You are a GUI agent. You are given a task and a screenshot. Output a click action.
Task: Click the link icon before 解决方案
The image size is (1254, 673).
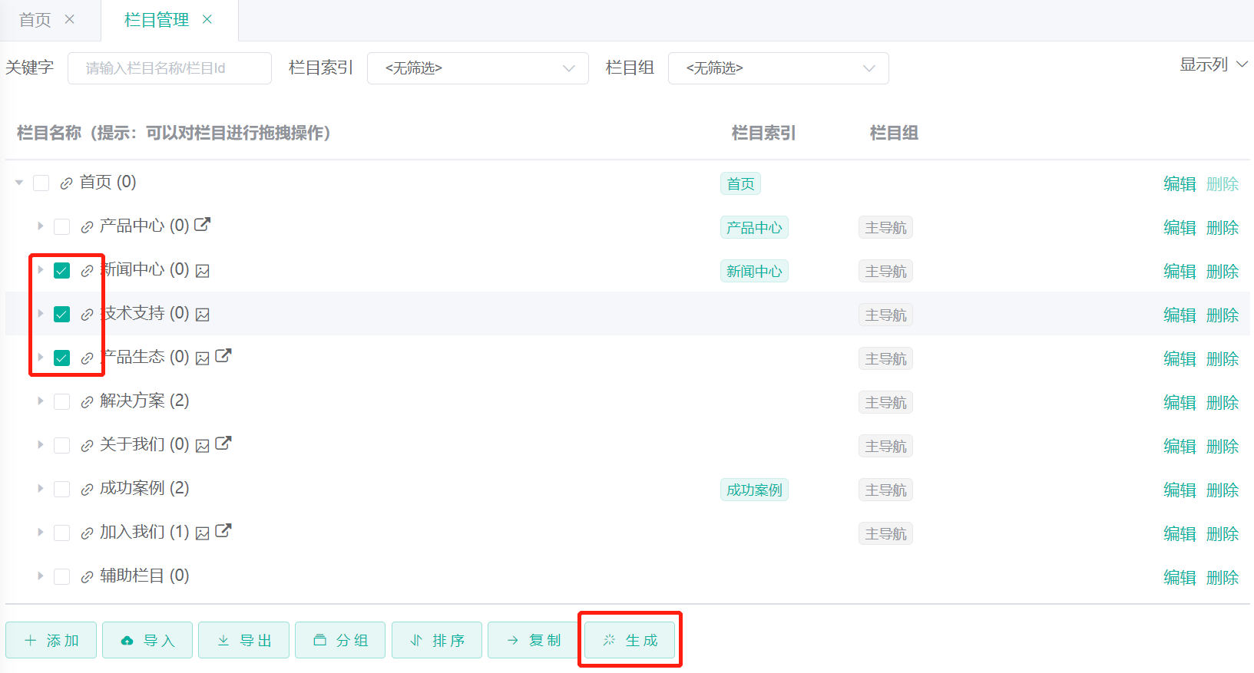pyautogui.click(x=87, y=402)
